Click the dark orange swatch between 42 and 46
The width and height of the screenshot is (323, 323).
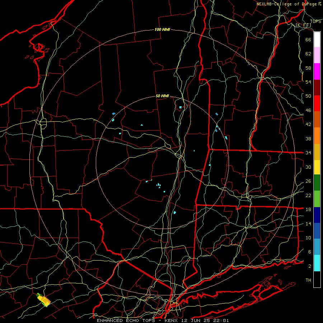pos(317,119)
